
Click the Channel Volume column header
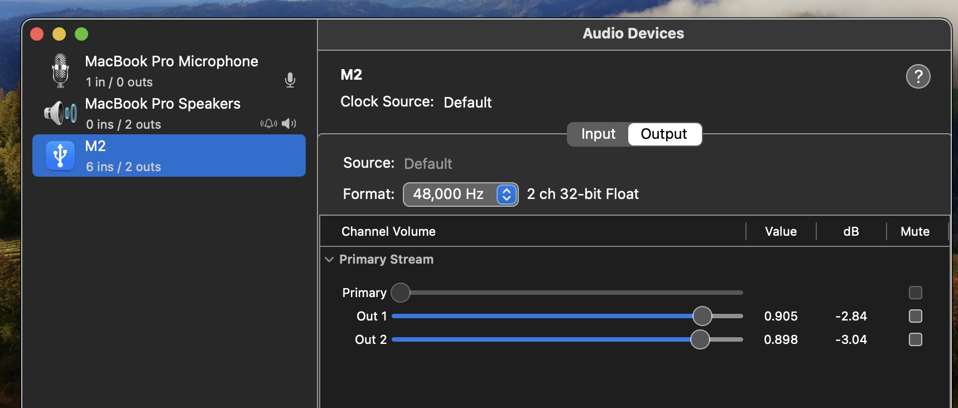388,231
